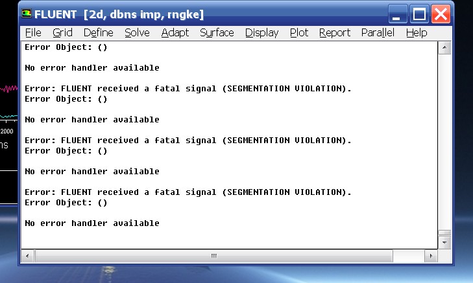Open the Display menu

tap(262, 32)
